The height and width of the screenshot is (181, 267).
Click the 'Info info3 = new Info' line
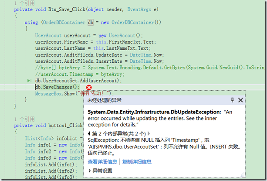54,158
